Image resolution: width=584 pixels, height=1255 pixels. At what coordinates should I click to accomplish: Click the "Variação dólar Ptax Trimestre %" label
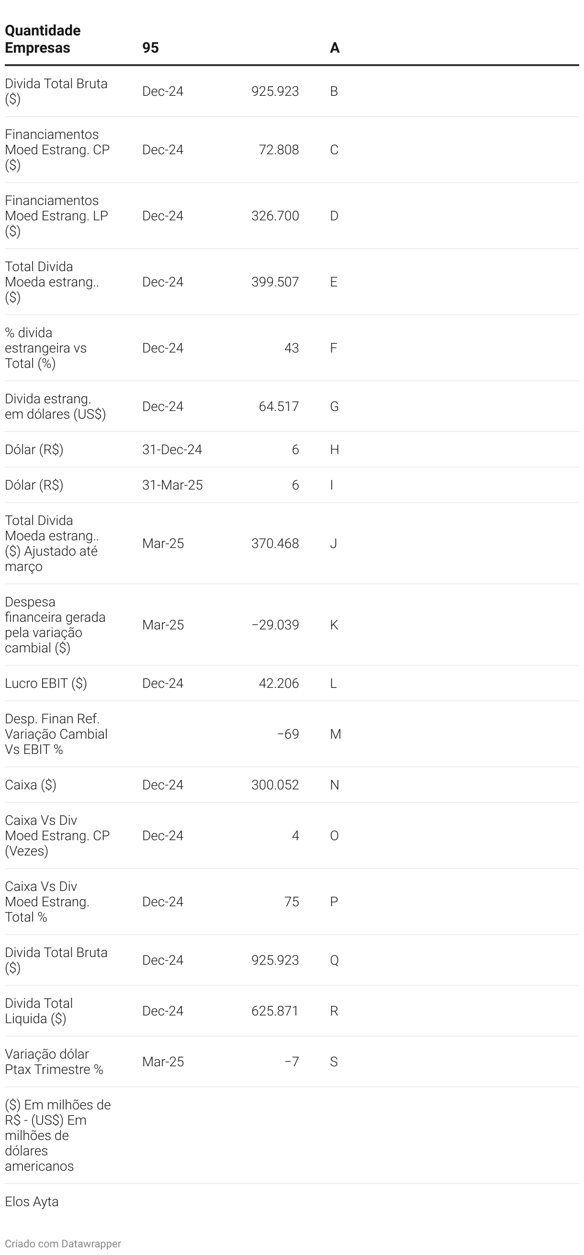[x=54, y=1061]
